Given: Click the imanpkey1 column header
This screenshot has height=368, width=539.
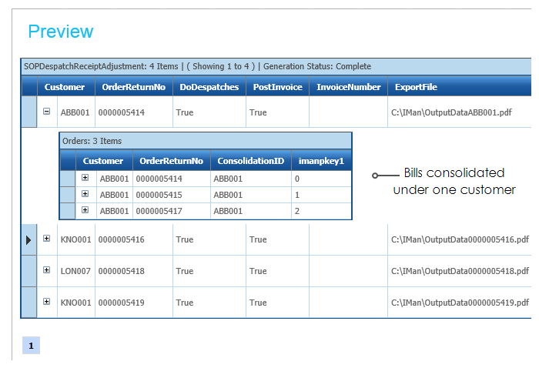Looking at the screenshot, I should point(320,161).
